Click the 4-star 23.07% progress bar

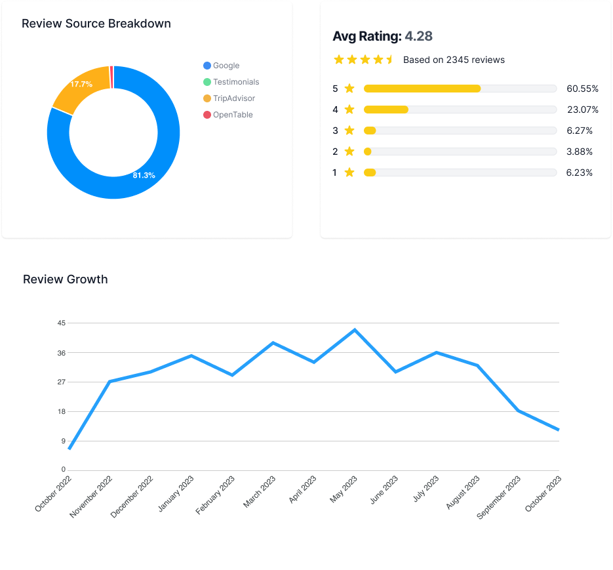tap(460, 110)
